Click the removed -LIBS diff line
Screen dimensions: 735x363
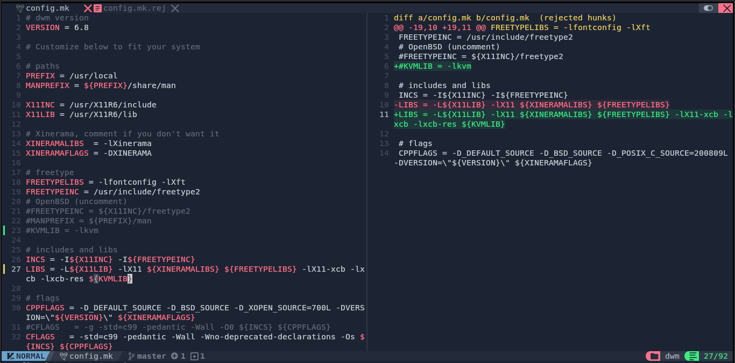[532, 105]
